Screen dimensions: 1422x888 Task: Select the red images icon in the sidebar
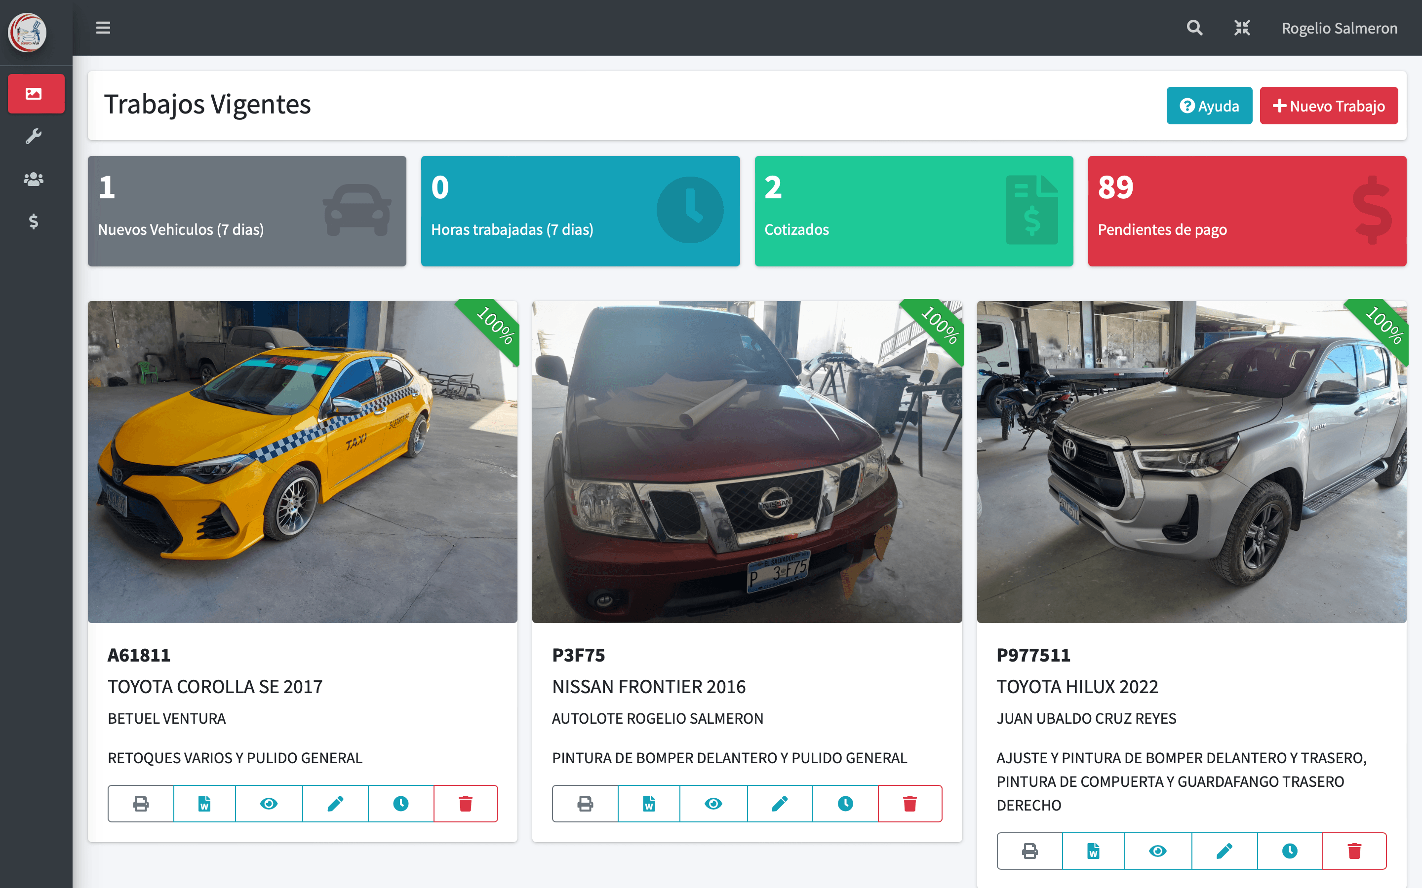click(35, 94)
